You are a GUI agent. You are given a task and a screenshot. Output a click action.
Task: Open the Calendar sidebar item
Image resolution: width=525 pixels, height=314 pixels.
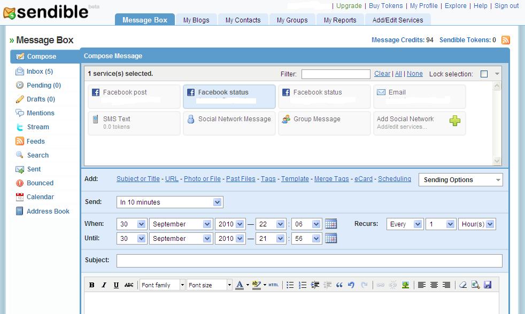[40, 197]
